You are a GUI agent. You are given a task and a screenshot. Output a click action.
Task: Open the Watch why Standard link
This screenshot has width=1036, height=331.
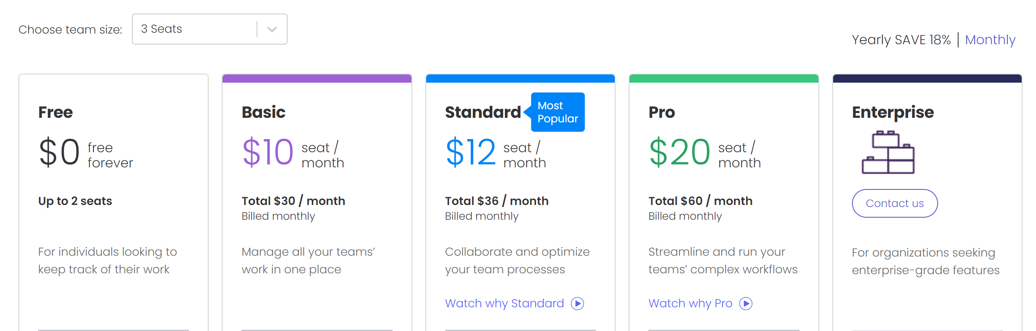click(x=504, y=304)
